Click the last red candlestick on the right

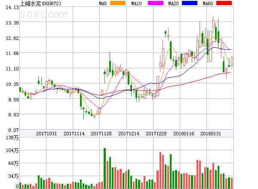(232, 61)
